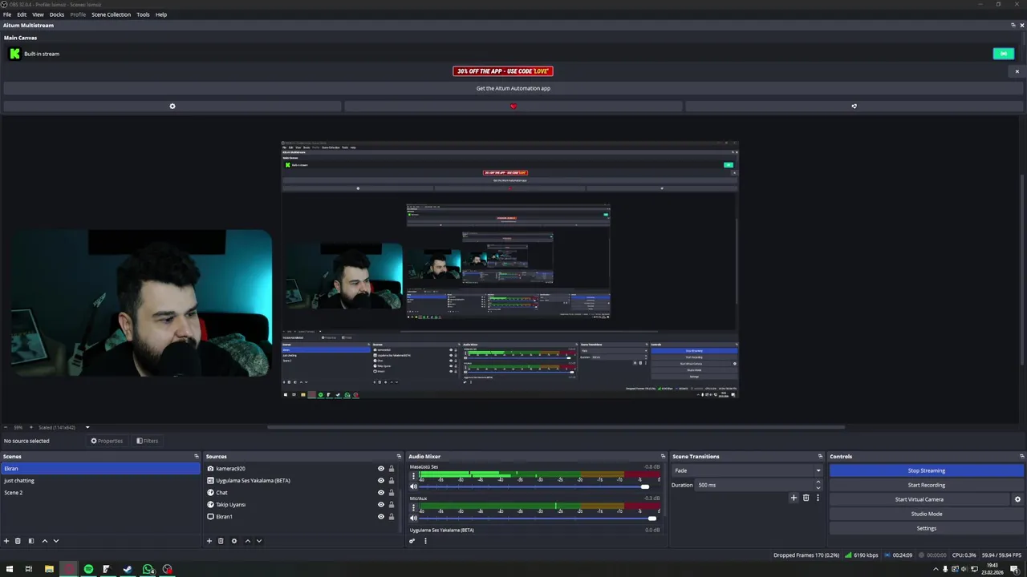1027x577 pixels.
Task: Open Settings from Controls dock
Action: [927, 528]
